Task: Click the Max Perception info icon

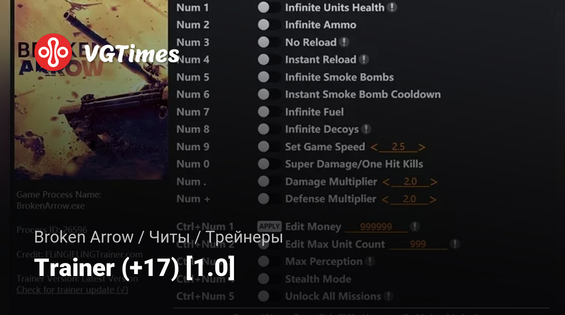Action: 370,261
